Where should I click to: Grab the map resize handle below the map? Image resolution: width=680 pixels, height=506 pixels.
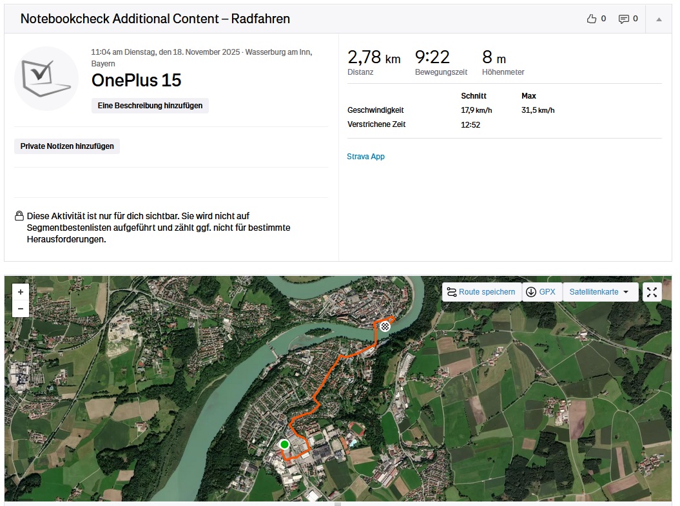pyautogui.click(x=337, y=503)
